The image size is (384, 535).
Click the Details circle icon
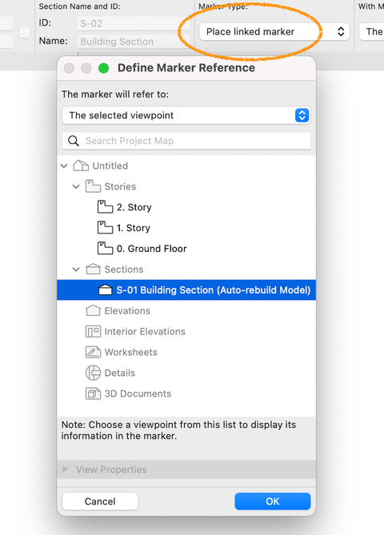[93, 373]
